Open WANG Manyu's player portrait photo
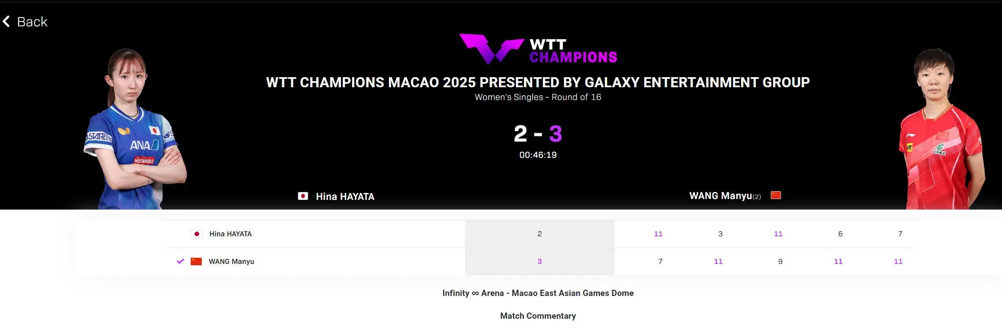This screenshot has height=331, width=1002. (x=940, y=132)
